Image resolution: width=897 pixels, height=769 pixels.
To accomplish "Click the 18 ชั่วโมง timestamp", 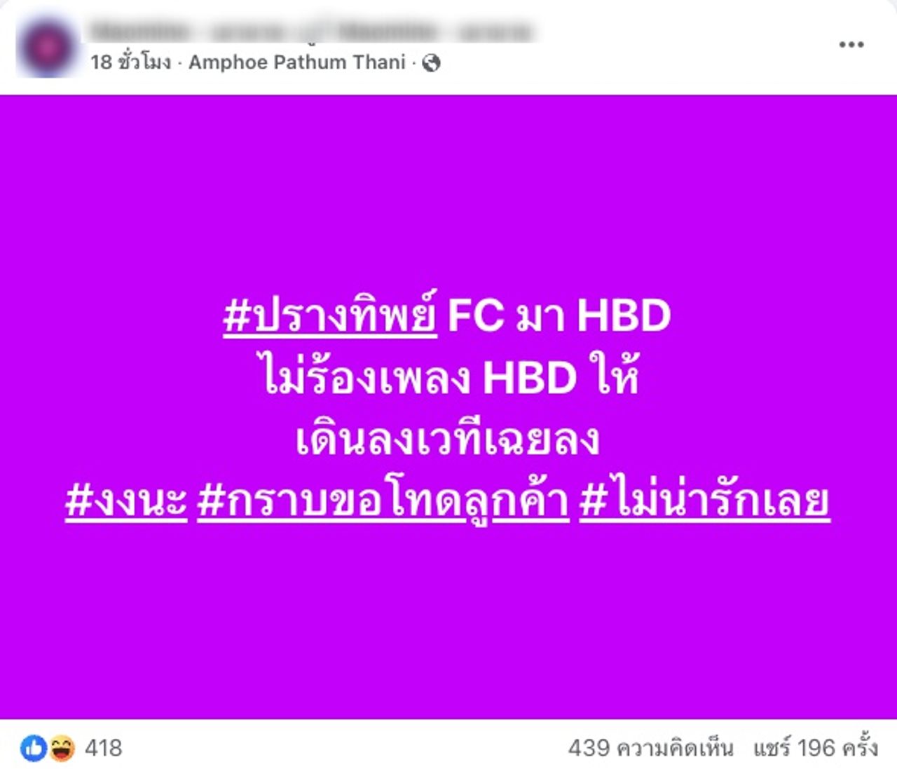I will tap(130, 62).
